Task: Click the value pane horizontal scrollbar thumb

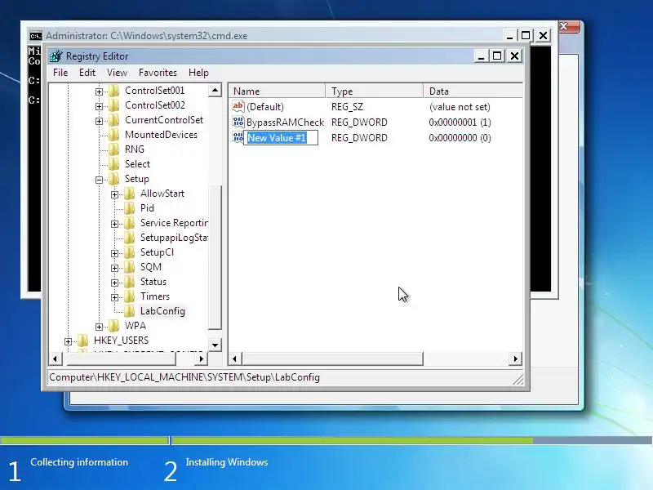Action: [x=333, y=359]
